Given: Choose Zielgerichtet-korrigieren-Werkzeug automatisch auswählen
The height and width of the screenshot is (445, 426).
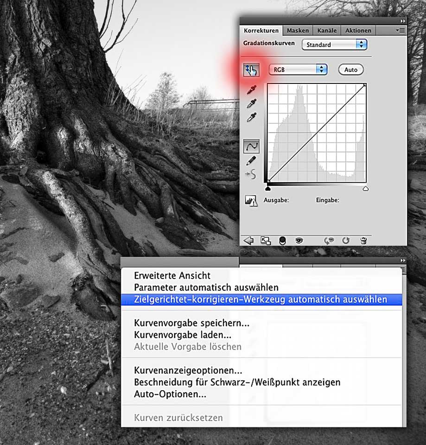Looking at the screenshot, I should [261, 299].
